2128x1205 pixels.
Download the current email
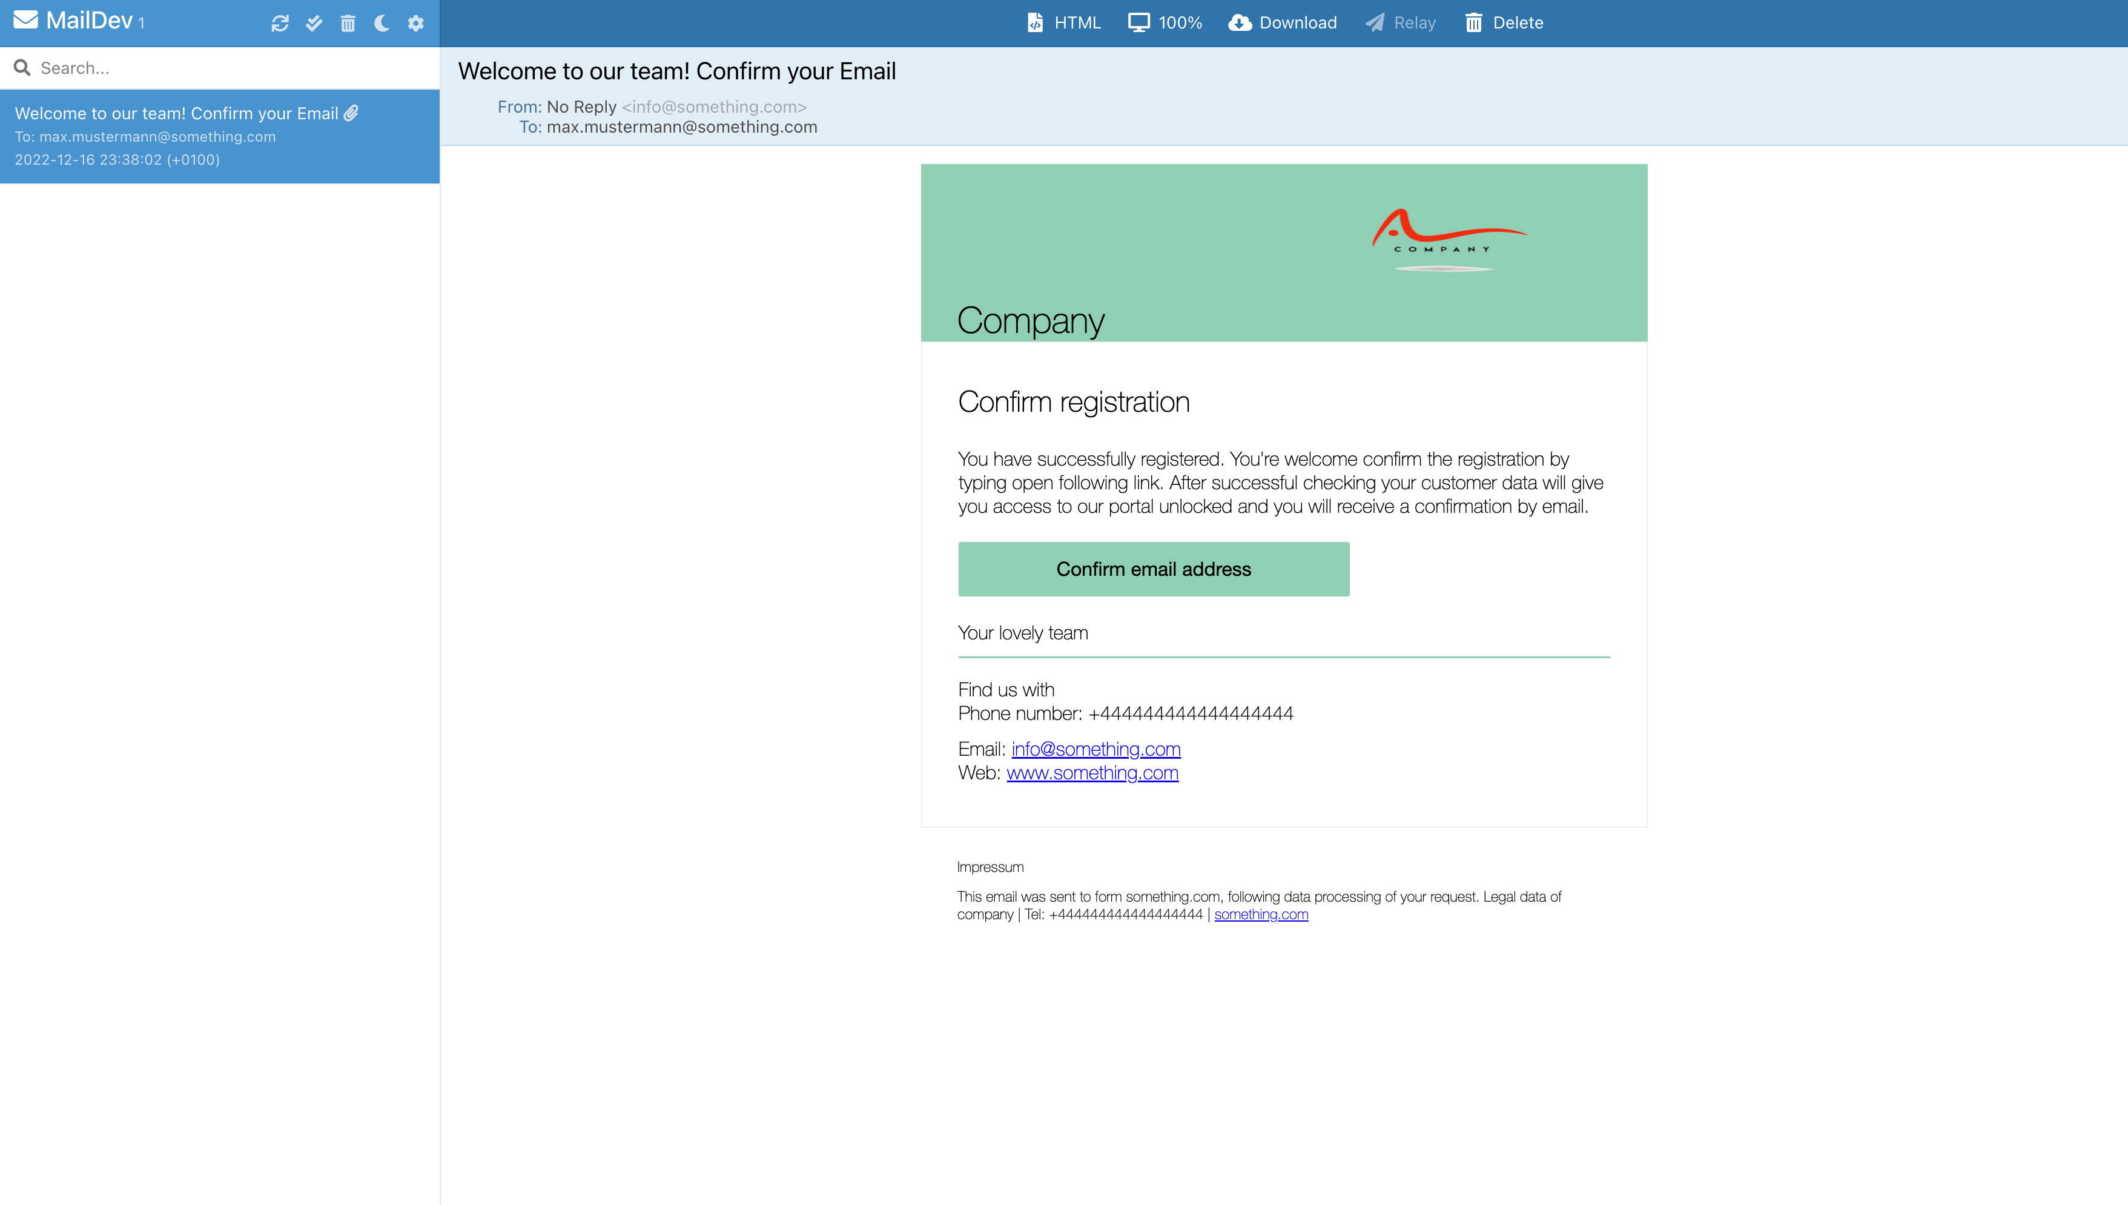coord(1282,23)
